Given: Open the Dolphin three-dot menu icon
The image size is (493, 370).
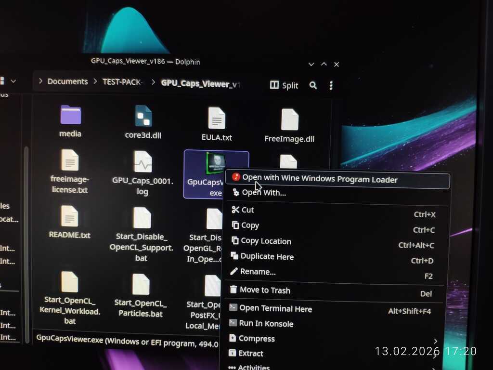Looking at the screenshot, I should (331, 86).
